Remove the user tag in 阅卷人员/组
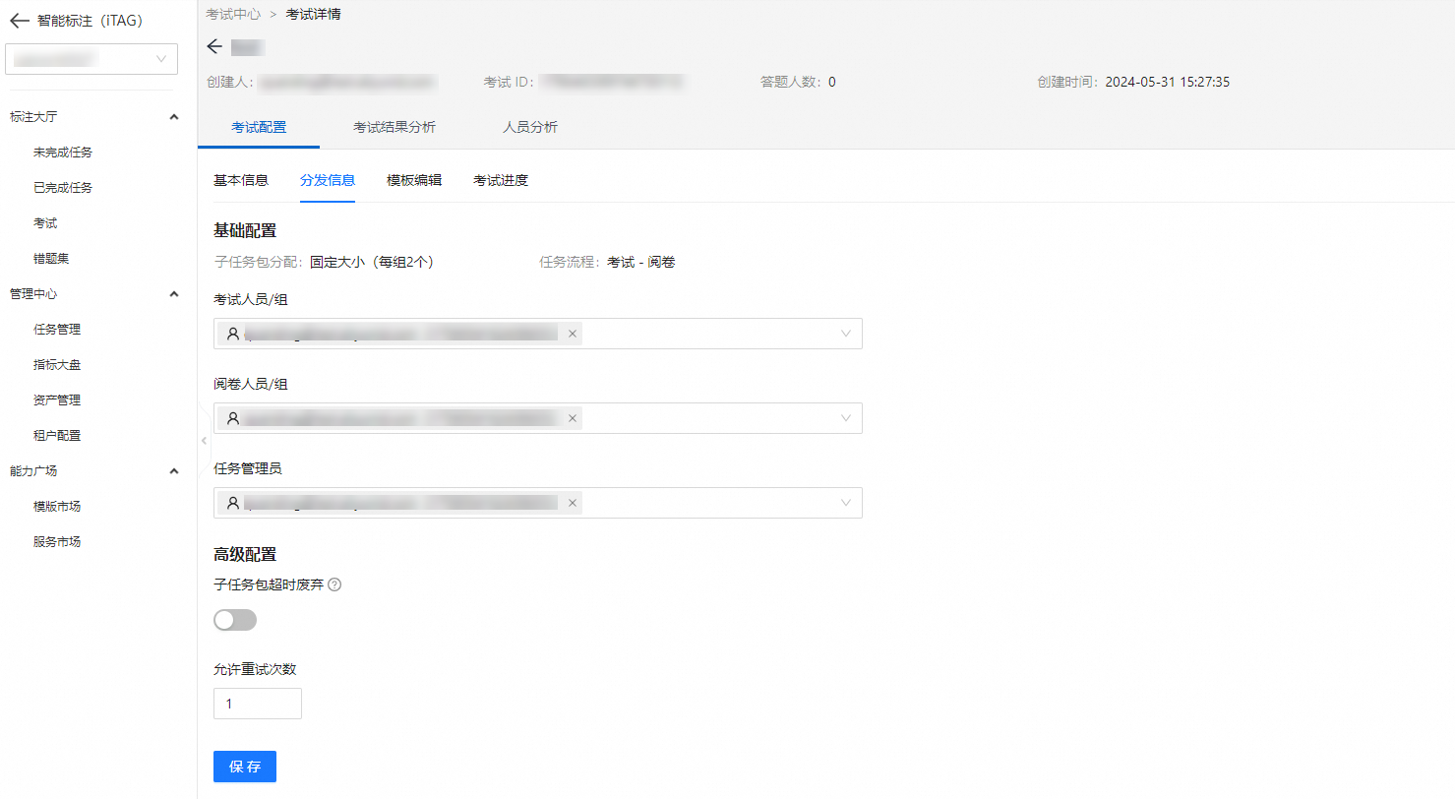This screenshot has width=1455, height=799. (572, 418)
